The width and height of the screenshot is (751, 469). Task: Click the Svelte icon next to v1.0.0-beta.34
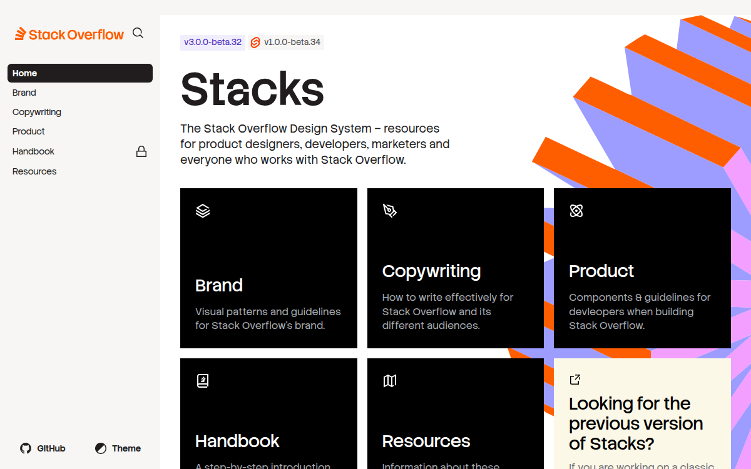click(x=255, y=43)
